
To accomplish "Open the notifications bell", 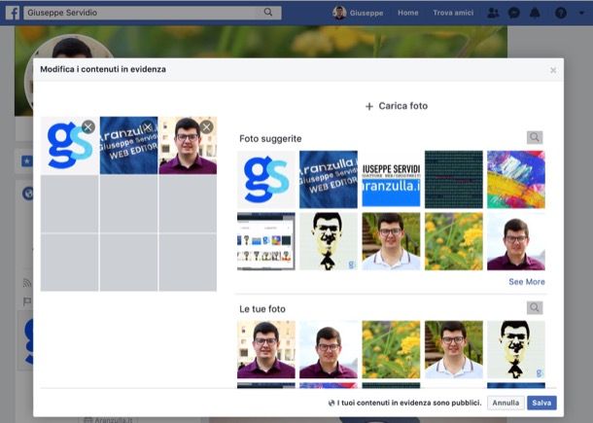I will [x=535, y=13].
